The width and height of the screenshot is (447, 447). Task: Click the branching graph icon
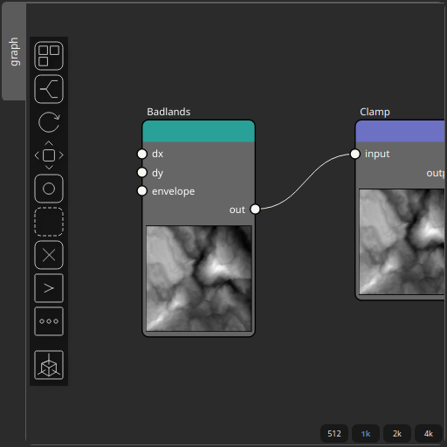pyautogui.click(x=49, y=89)
